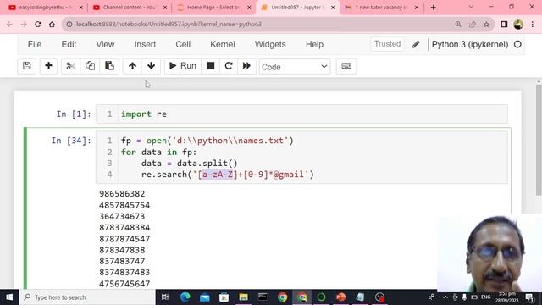Click the kernel idle circle indicator
The image size is (542, 305).
coord(517,44)
